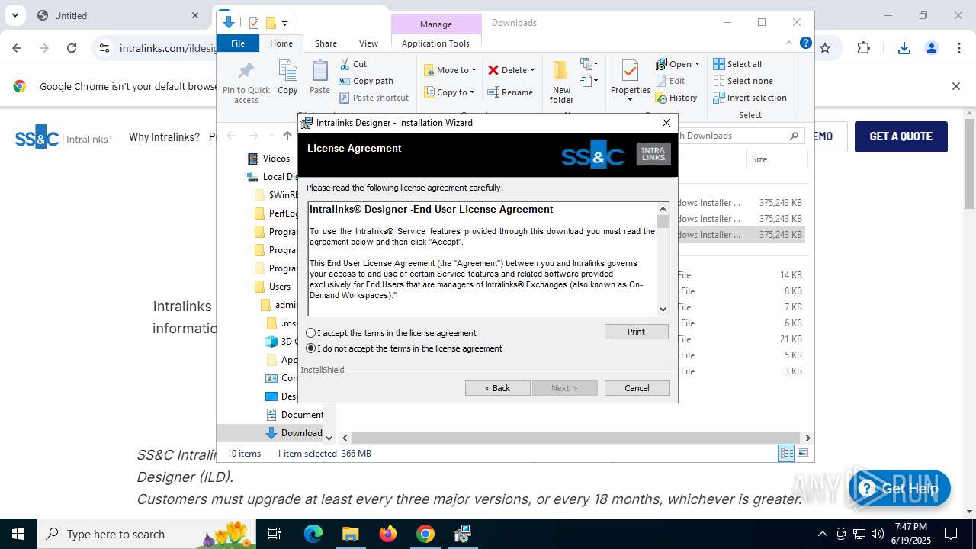Click History in ribbon
The height and width of the screenshot is (549, 976).
676,98
